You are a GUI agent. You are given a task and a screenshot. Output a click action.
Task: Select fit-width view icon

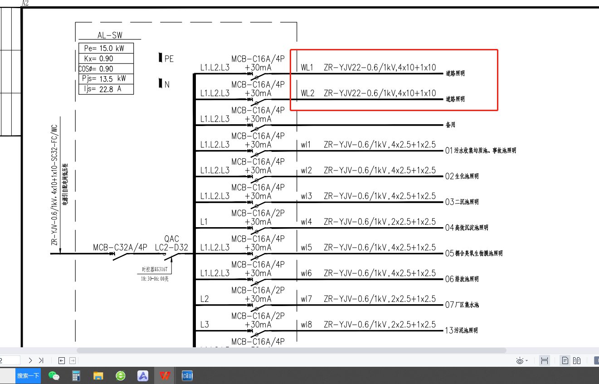(545, 361)
